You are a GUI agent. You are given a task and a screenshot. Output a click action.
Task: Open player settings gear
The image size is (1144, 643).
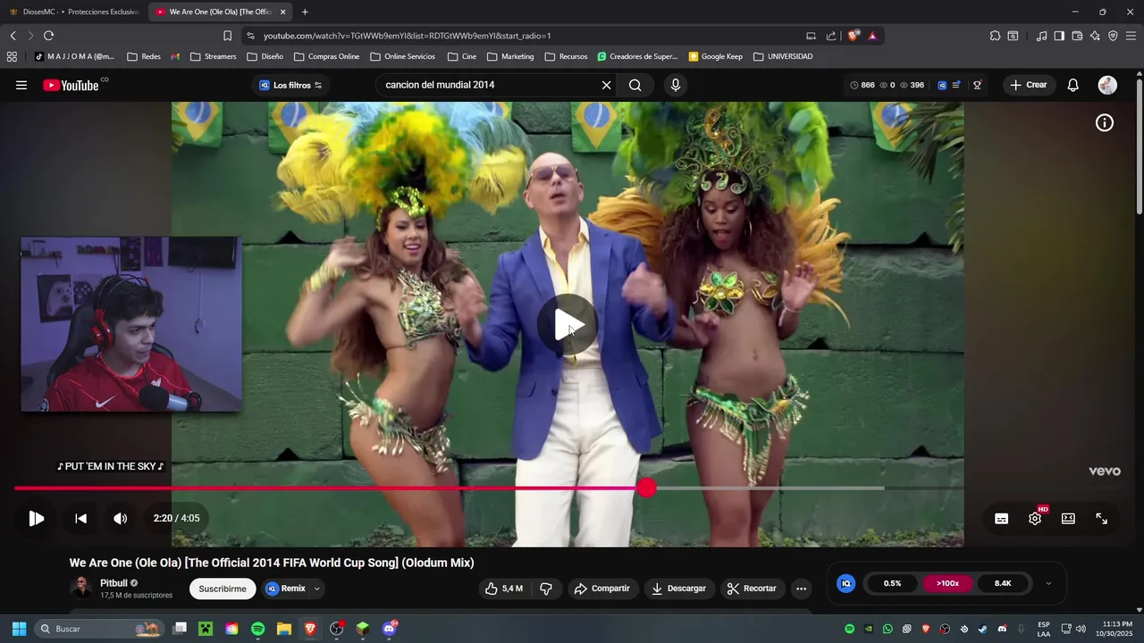click(x=1035, y=519)
